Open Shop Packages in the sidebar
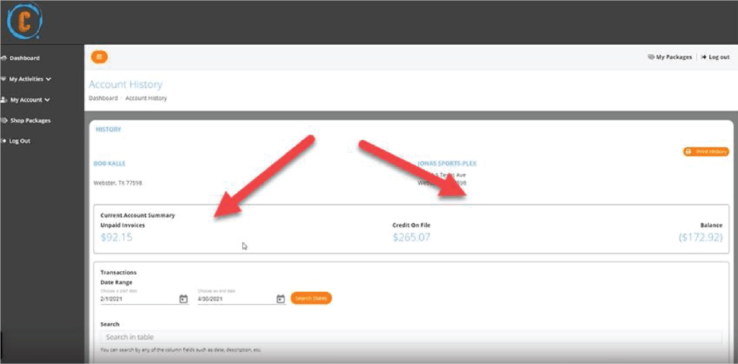The width and height of the screenshot is (738, 364). tap(30, 120)
